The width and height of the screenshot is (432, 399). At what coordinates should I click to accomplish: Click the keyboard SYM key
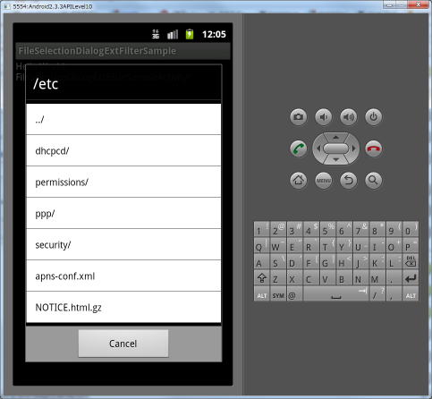(278, 294)
